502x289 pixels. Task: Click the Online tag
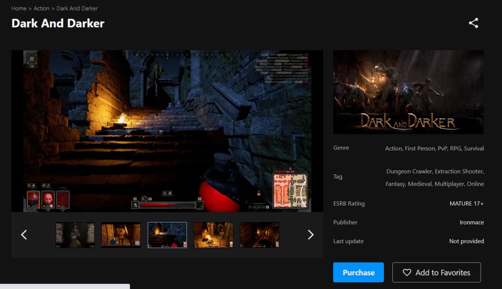(x=476, y=184)
